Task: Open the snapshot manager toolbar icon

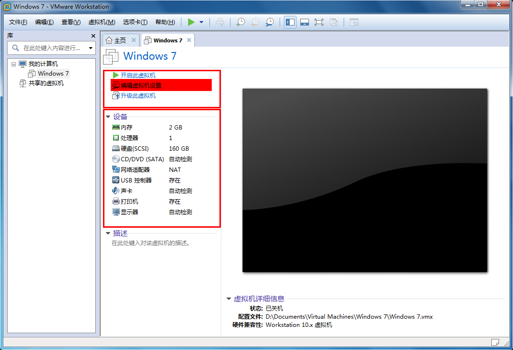Action: pos(269,22)
